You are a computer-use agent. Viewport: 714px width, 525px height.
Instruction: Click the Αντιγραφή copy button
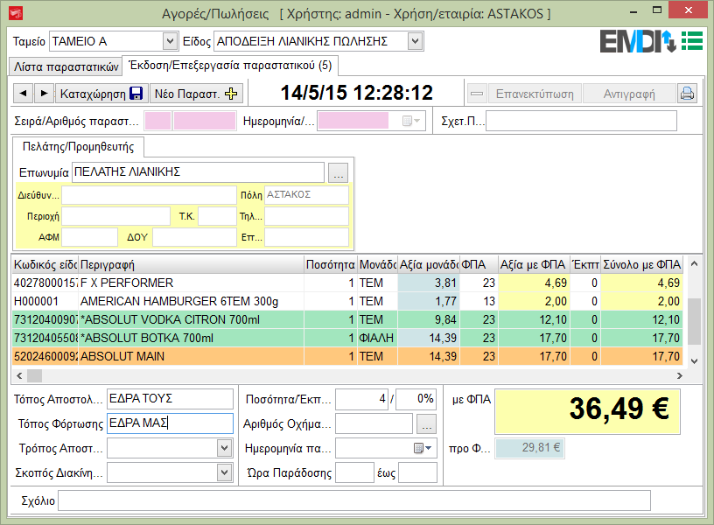pyautogui.click(x=629, y=94)
